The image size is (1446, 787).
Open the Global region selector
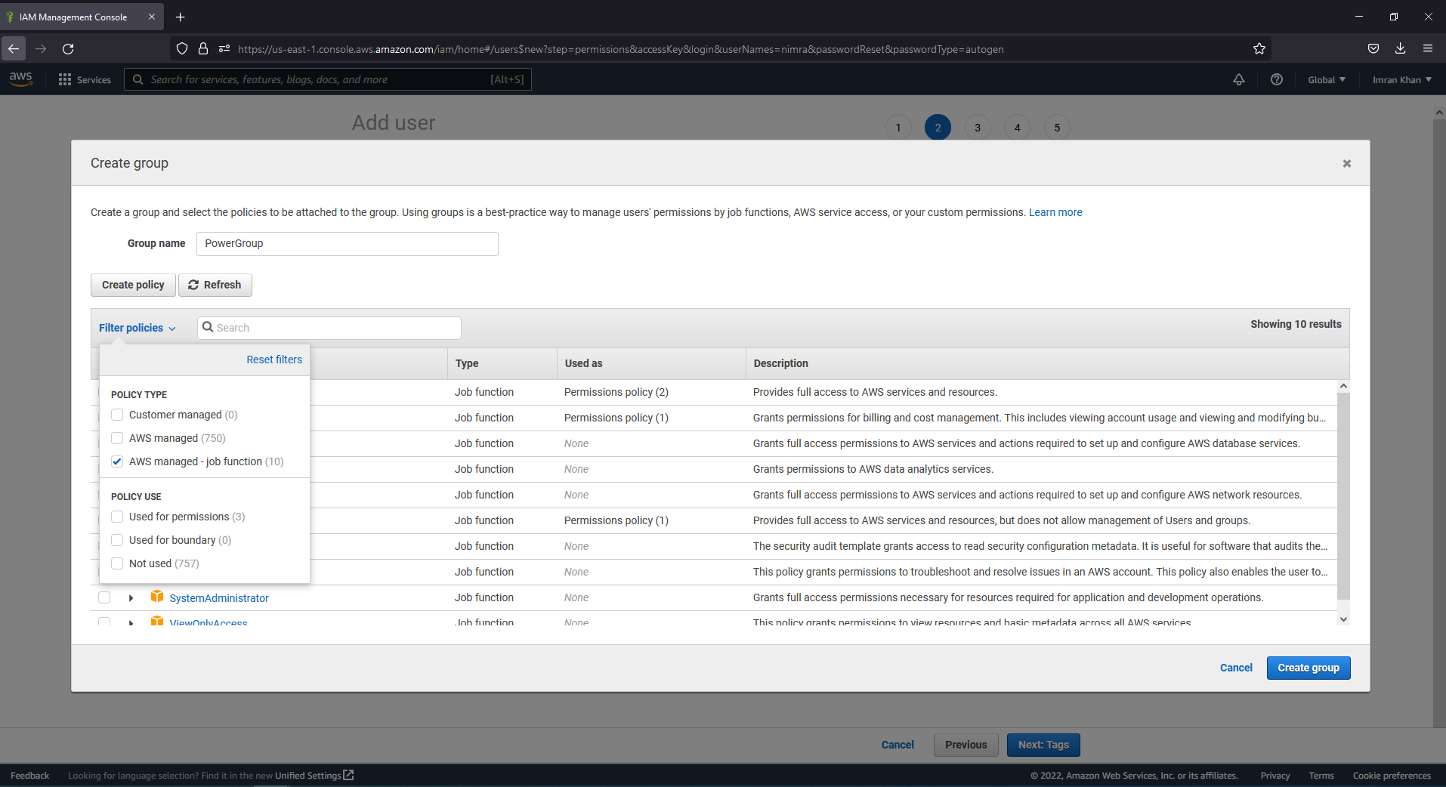click(x=1325, y=79)
